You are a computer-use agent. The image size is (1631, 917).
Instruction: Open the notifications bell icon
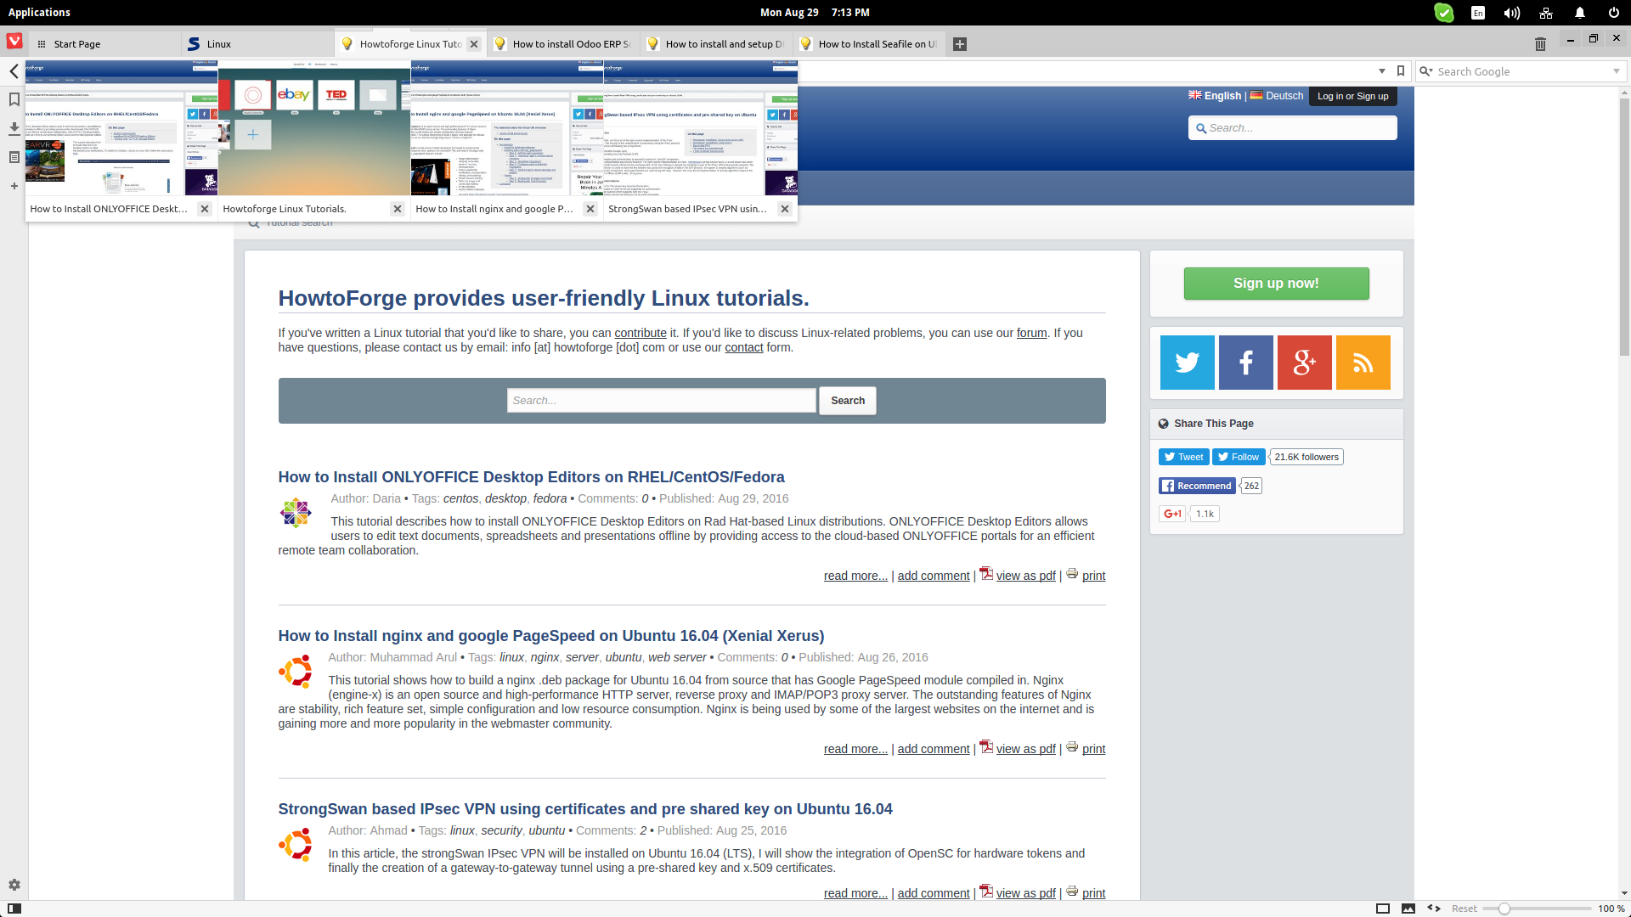(x=1580, y=13)
